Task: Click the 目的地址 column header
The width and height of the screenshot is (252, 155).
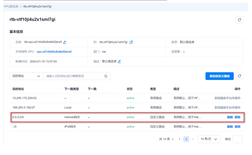Action: click(x=18, y=89)
